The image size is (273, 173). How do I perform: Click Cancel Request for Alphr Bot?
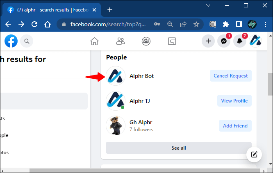(x=231, y=76)
